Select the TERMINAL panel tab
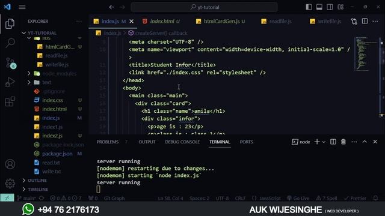 [220, 142]
